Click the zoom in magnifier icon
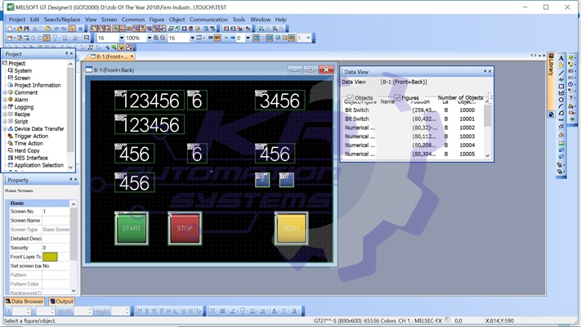Viewport: 581px width, 327px height. [x=155, y=38]
